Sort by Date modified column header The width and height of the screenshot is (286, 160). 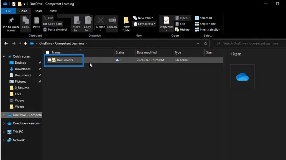coord(147,52)
